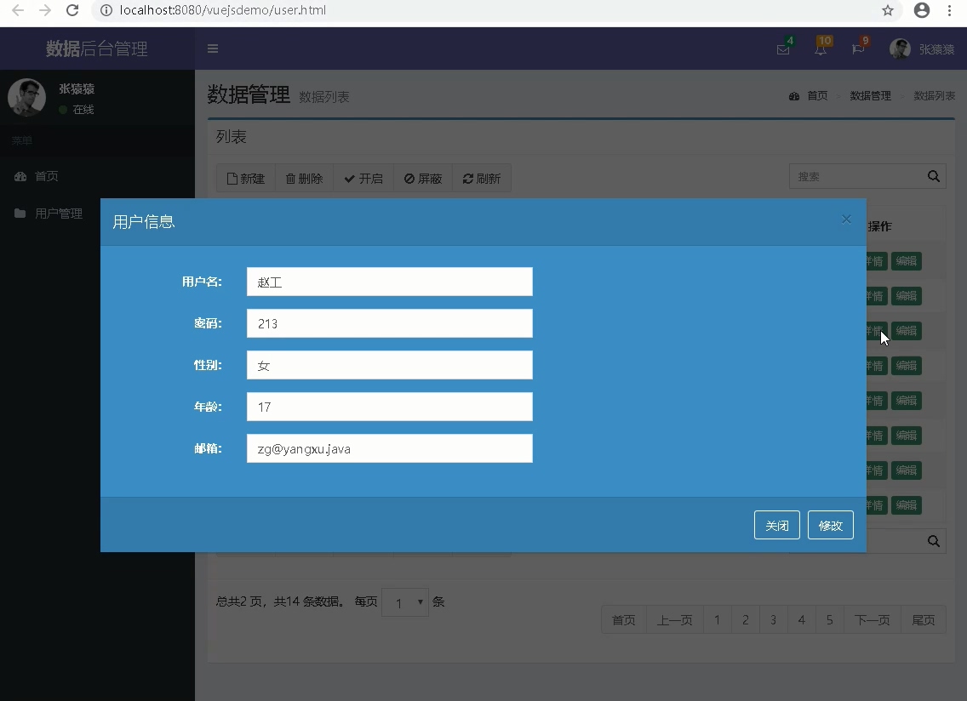967x701 pixels.
Task: Select pagination page 2
Action: (746, 619)
